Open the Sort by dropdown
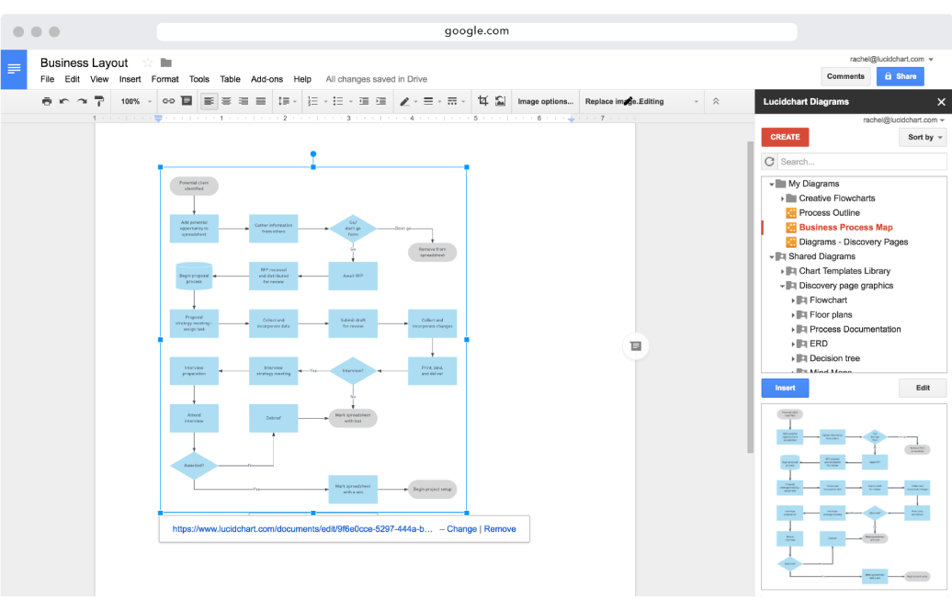The height and width of the screenshot is (610, 952). [923, 137]
